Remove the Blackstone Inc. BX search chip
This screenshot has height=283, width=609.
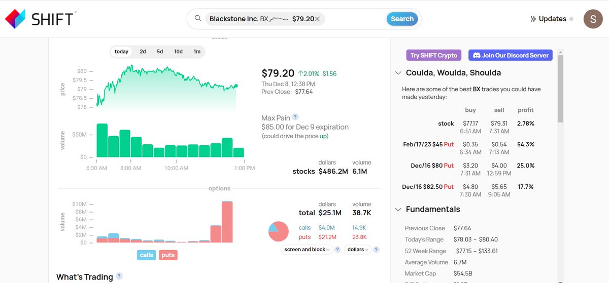point(318,19)
